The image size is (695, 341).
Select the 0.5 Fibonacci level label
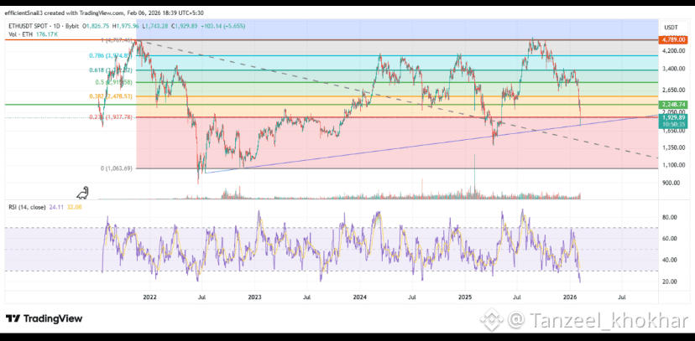pyautogui.click(x=115, y=82)
